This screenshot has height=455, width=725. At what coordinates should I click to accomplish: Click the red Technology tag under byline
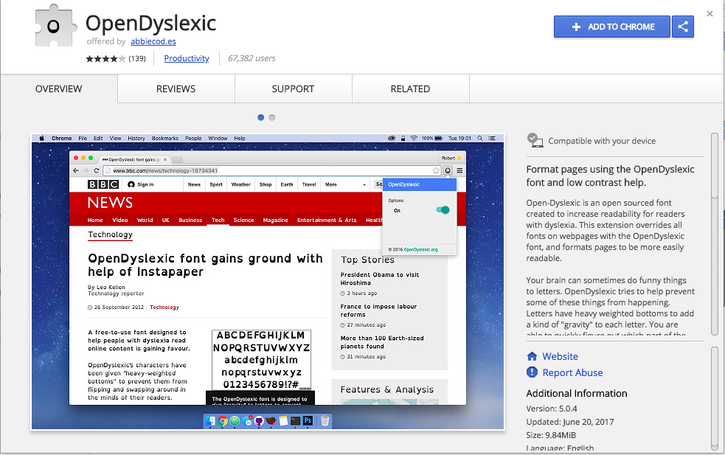(x=164, y=307)
